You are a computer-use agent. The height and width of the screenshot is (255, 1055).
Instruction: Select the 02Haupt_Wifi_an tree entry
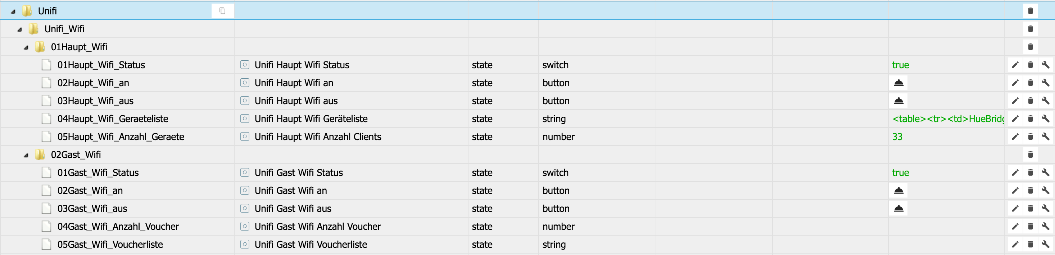(x=93, y=83)
